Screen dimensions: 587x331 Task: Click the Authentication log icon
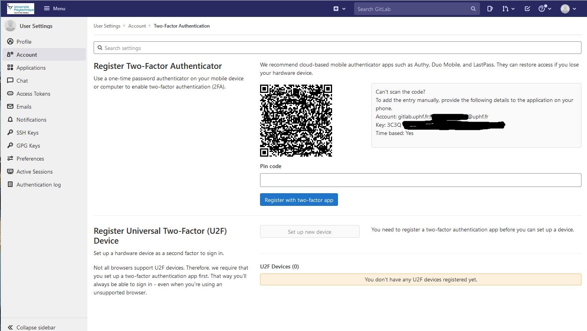[x=10, y=184]
